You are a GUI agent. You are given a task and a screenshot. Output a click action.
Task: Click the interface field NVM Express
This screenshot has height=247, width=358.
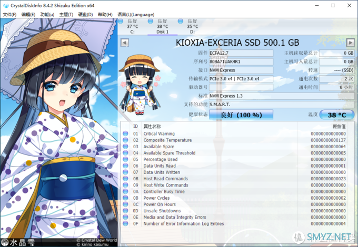241,70
